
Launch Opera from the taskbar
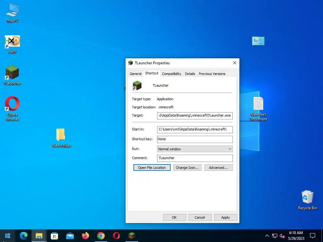pyautogui.click(x=116, y=236)
